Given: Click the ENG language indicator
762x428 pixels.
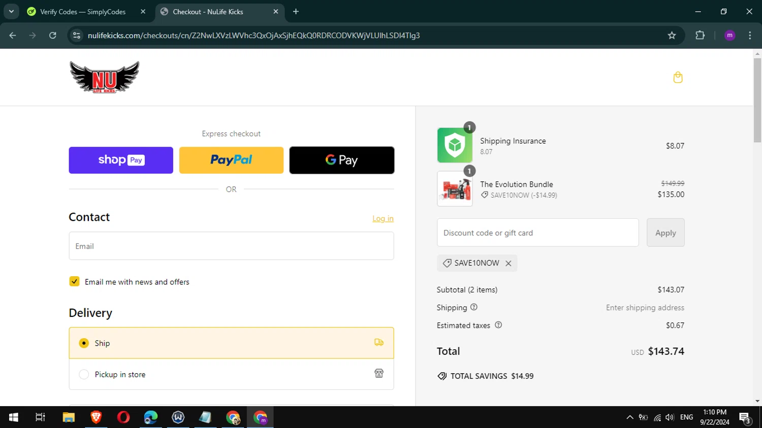Looking at the screenshot, I should [686, 417].
